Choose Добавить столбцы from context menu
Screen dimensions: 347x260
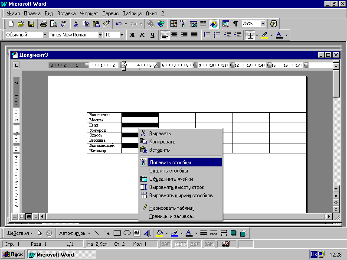pyautogui.click(x=181, y=162)
